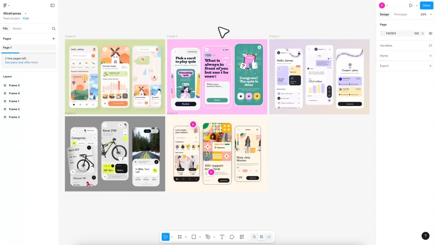The width and height of the screenshot is (435, 245).
Task: Click frame icon beside Frame 5 layer
Action: click(5, 86)
